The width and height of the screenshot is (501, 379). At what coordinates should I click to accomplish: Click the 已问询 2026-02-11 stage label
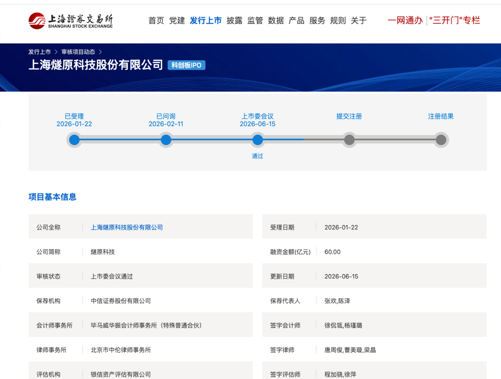click(166, 120)
